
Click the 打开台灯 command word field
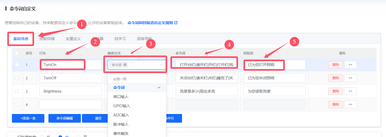[x=207, y=65]
